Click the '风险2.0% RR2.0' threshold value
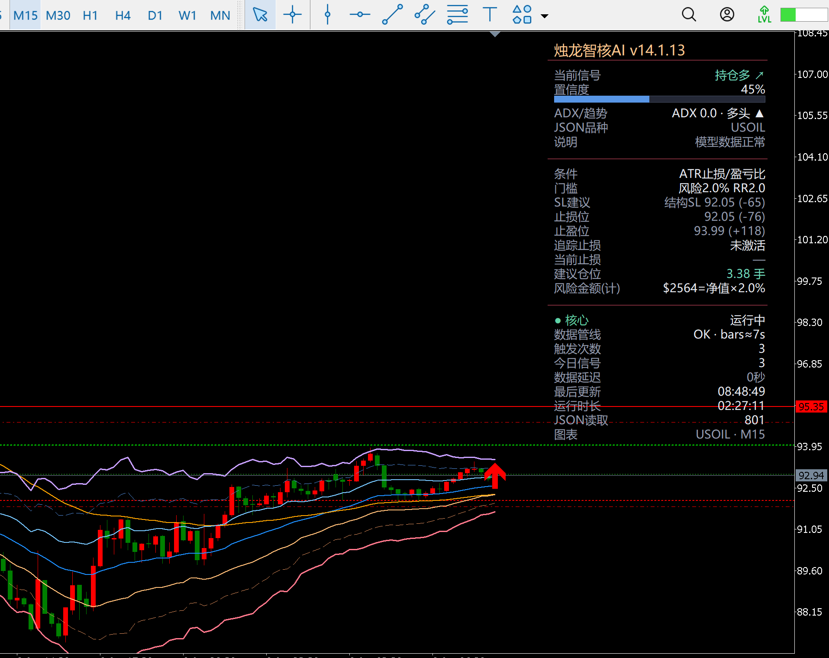 (x=722, y=188)
